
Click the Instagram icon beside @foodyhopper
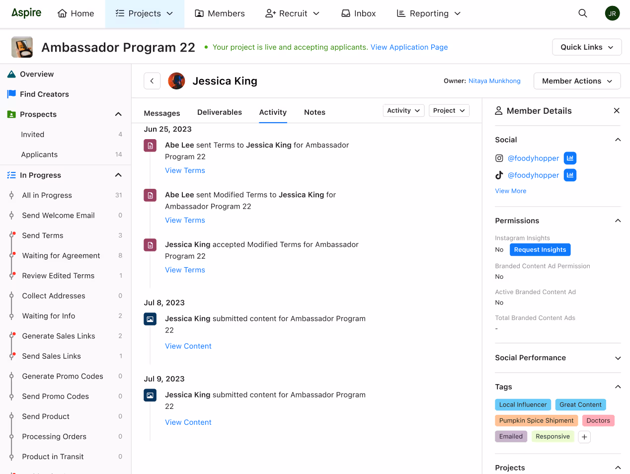(x=499, y=158)
